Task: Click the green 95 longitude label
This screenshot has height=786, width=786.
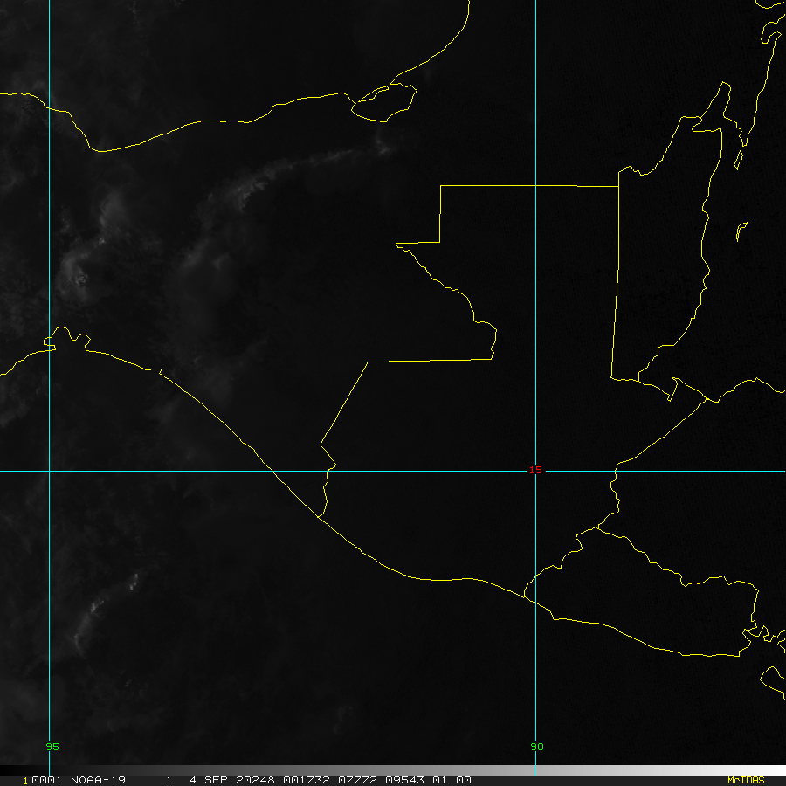Action: [x=52, y=747]
